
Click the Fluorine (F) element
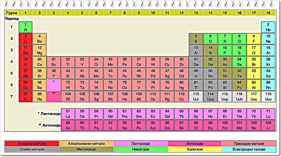pyautogui.click(x=254, y=39)
